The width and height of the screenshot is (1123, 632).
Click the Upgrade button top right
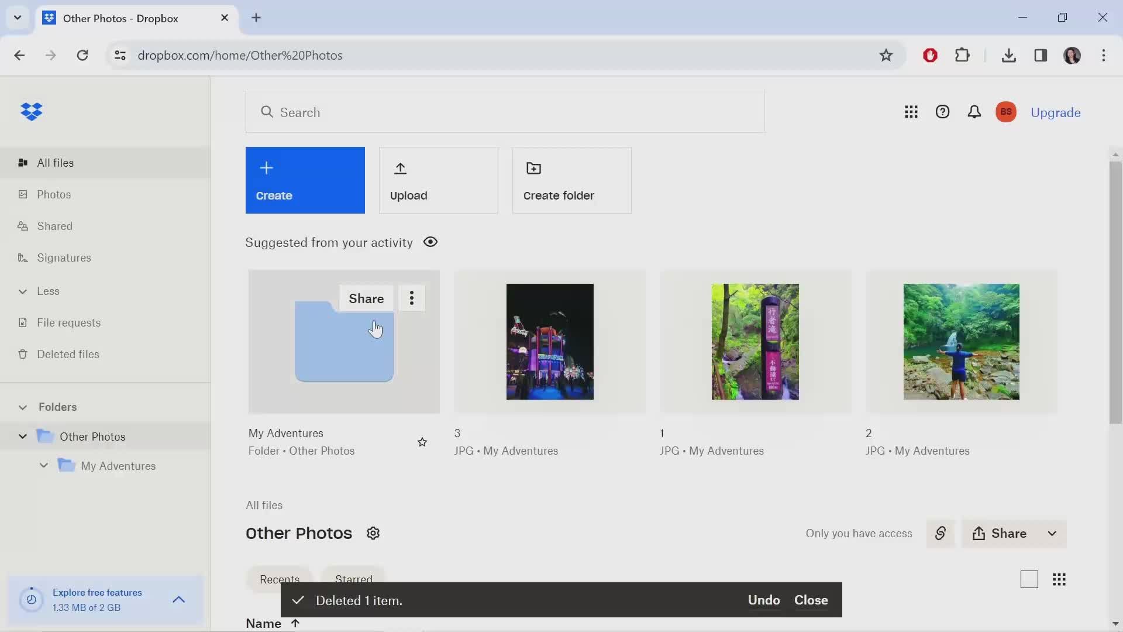click(x=1056, y=112)
